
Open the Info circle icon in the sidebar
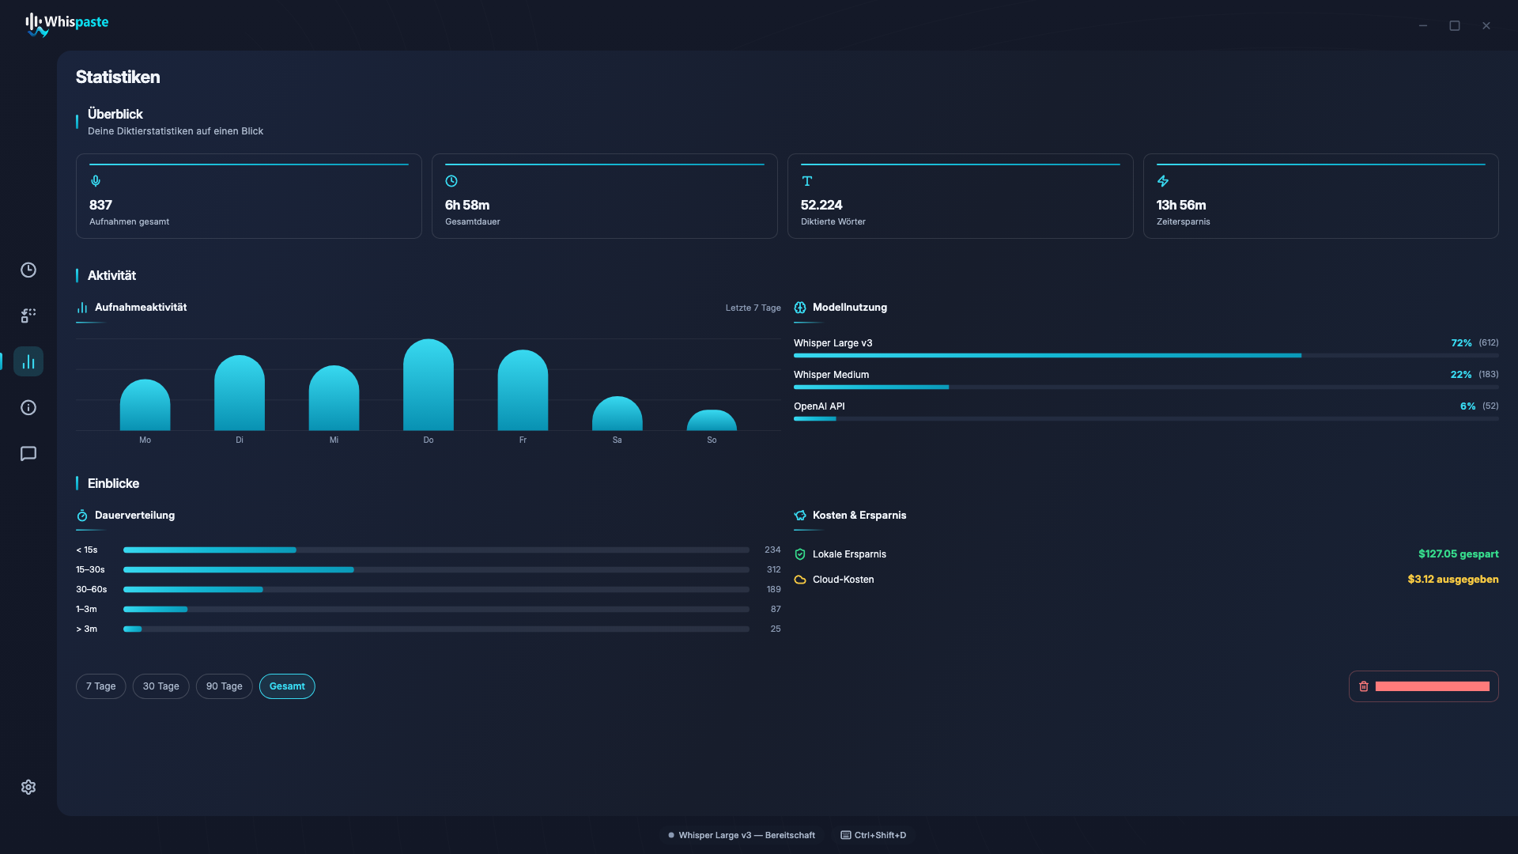tap(28, 408)
